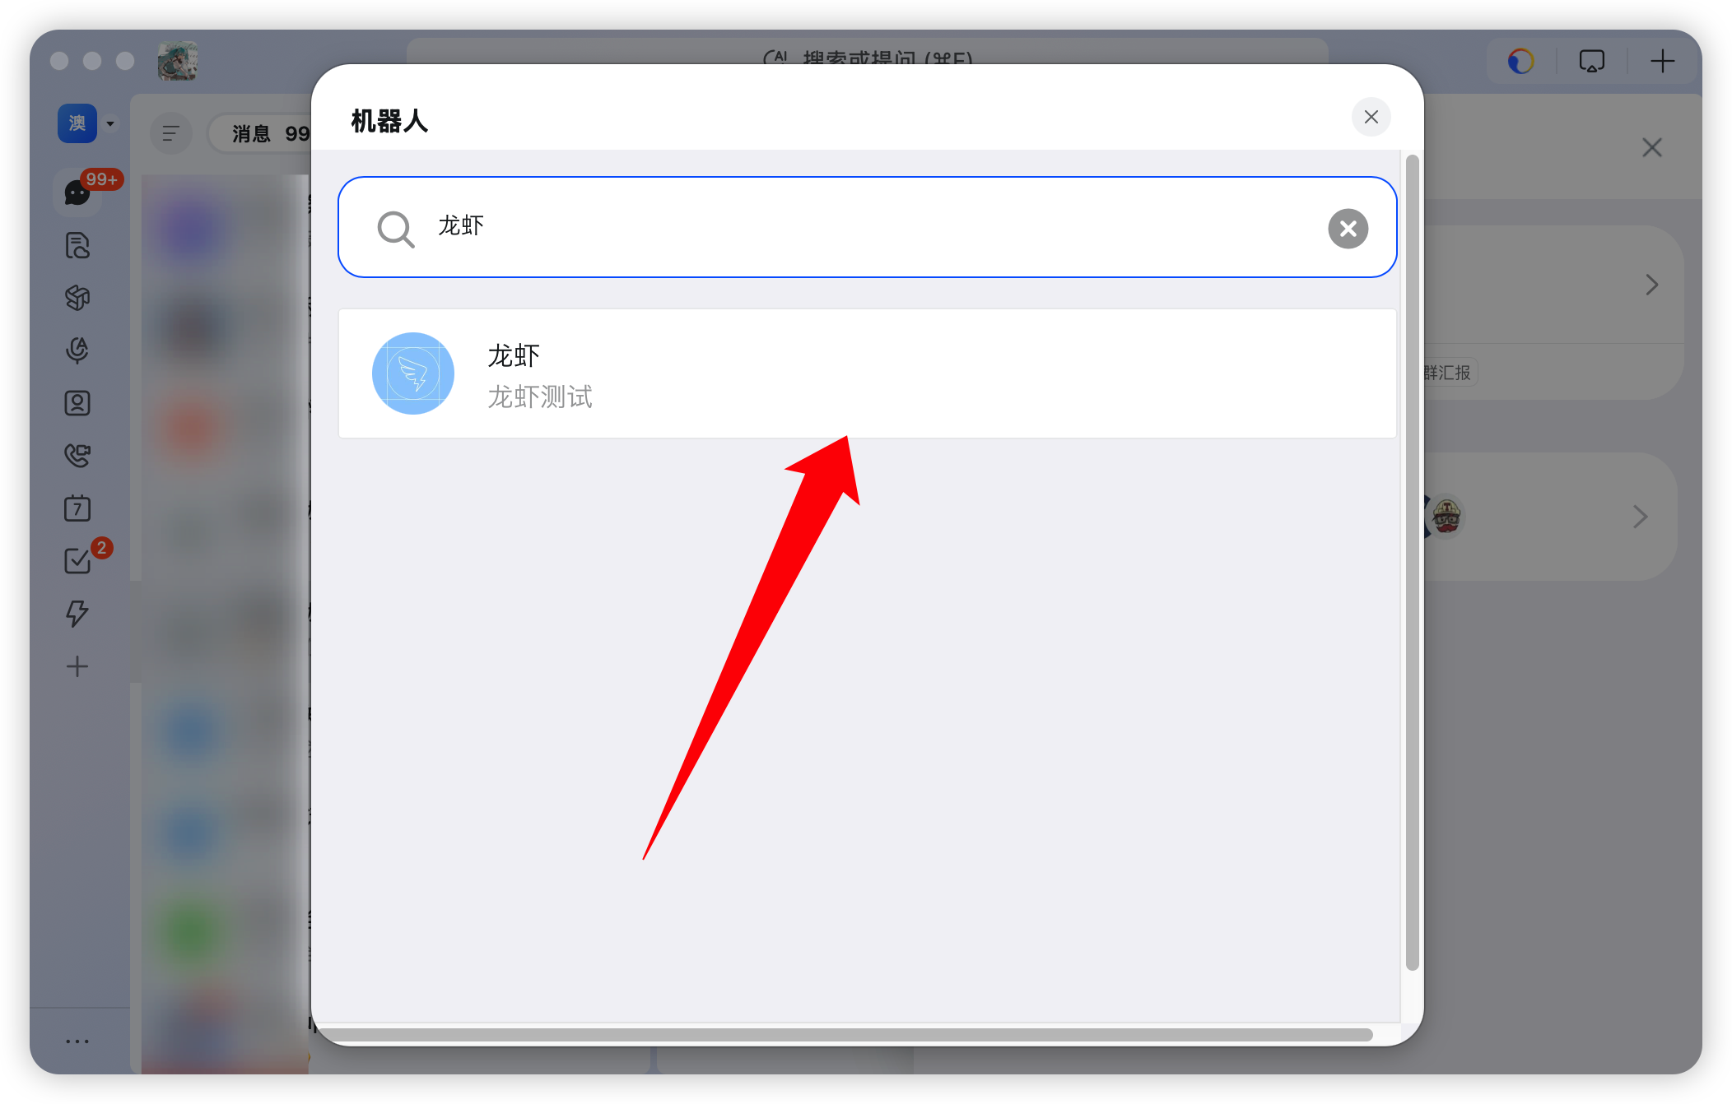Open the top-right plus create button
This screenshot has height=1104, width=1732.
1662,61
